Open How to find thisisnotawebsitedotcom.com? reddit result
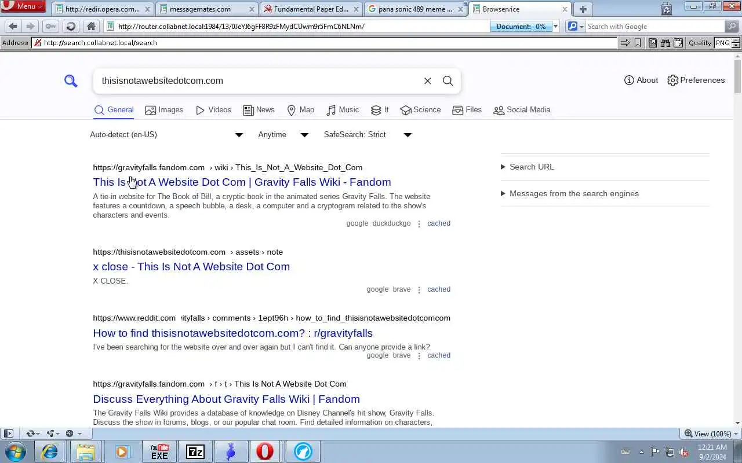 232,333
